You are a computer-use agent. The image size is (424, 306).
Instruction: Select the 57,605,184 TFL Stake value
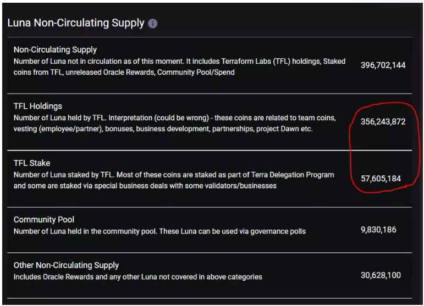(x=381, y=179)
